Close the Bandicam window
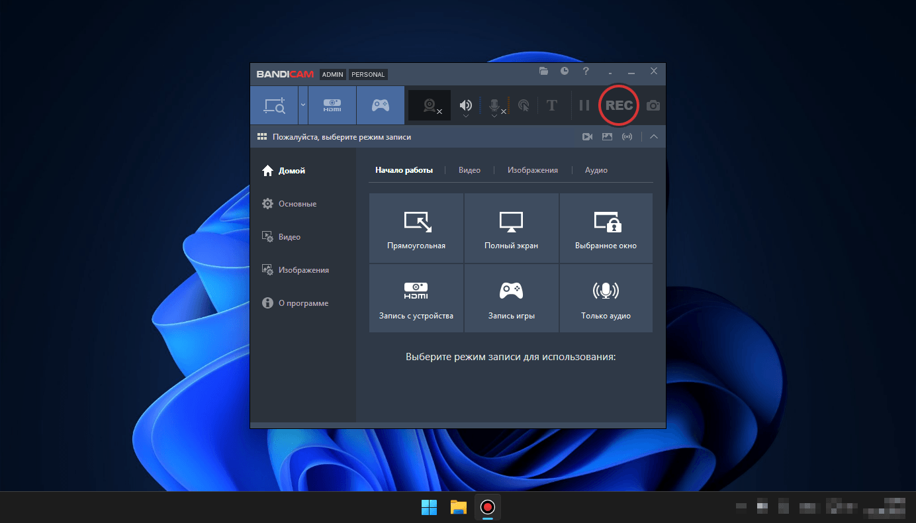The height and width of the screenshot is (523, 916). click(x=654, y=71)
